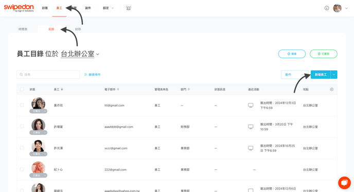Image resolution: width=354 pixels, height=192 pixels.
Task: Click the 狀態訊息 column header
Action: click(220, 90)
